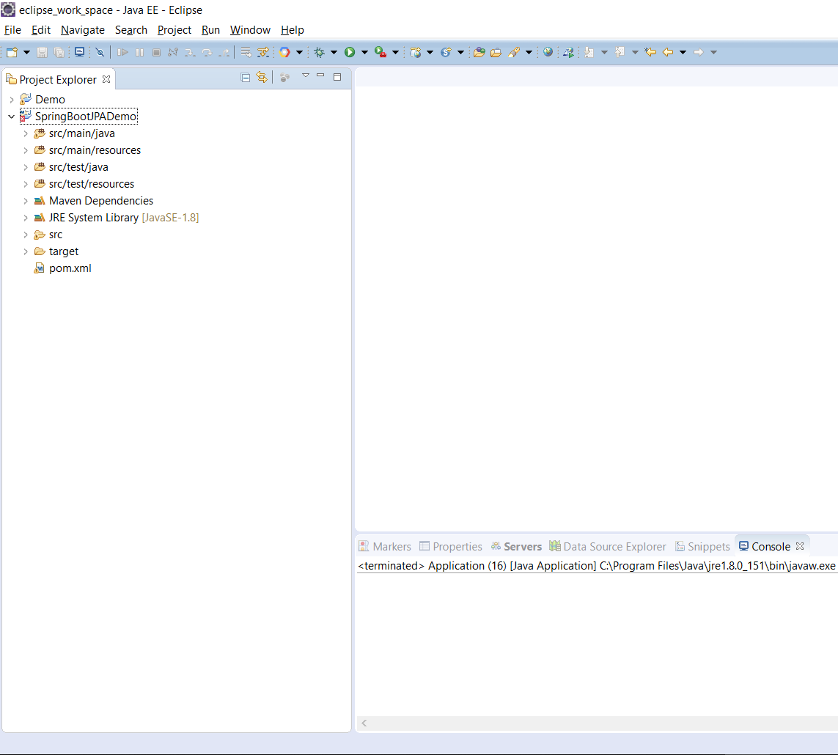Expand the Maven Dependencies node
This screenshot has width=838, height=755.
coord(26,201)
